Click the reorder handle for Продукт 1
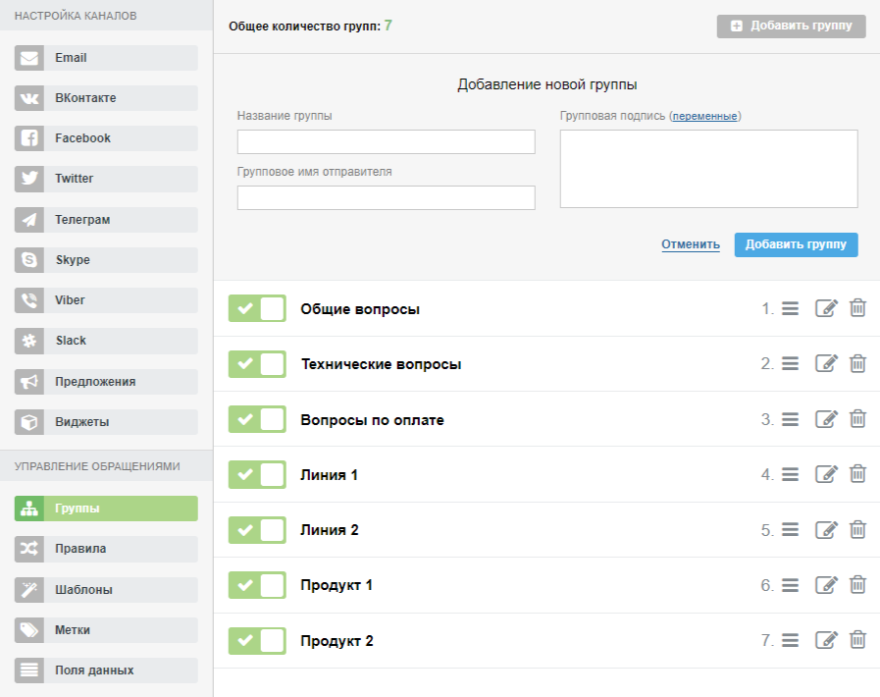 tap(791, 585)
